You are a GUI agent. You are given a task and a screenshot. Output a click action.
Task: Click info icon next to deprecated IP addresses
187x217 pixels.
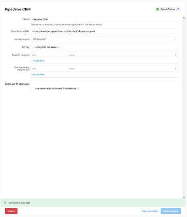pos(78,89)
